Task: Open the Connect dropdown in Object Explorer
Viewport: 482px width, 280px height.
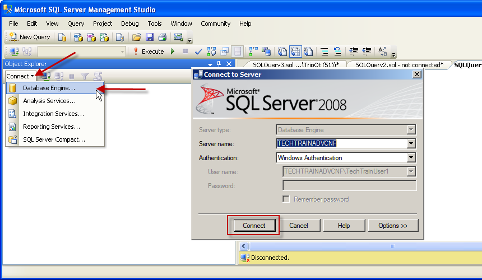Action: pos(20,76)
